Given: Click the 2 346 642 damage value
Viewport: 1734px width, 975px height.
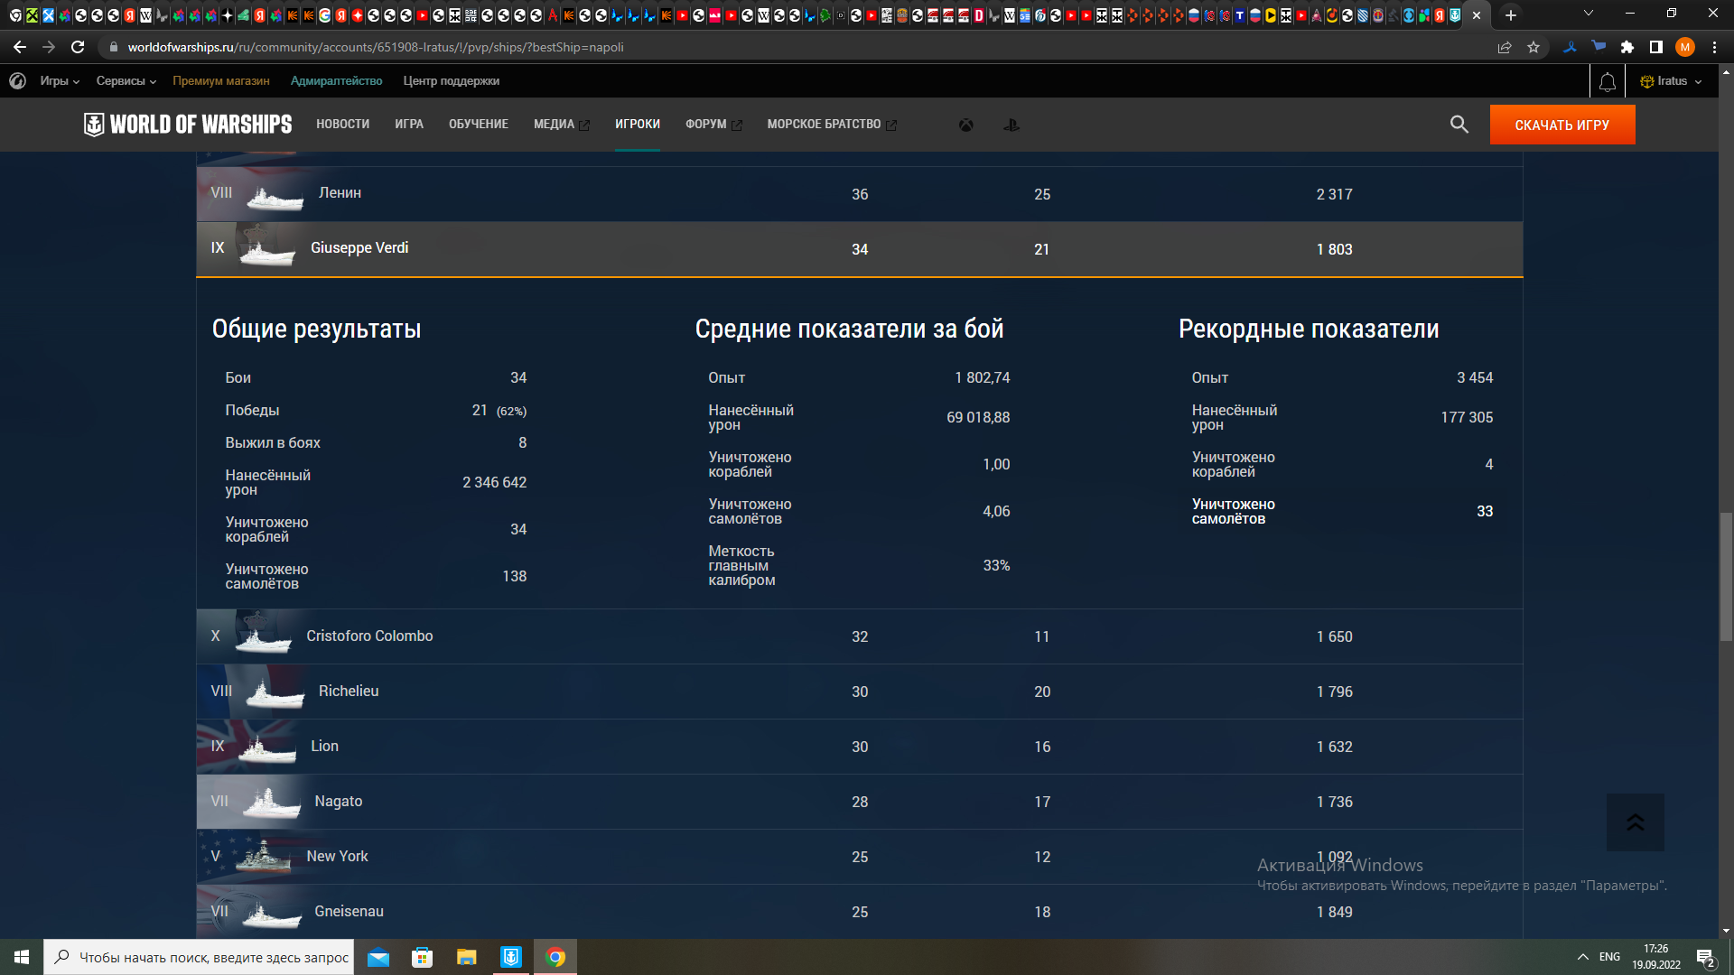Looking at the screenshot, I should tap(494, 482).
